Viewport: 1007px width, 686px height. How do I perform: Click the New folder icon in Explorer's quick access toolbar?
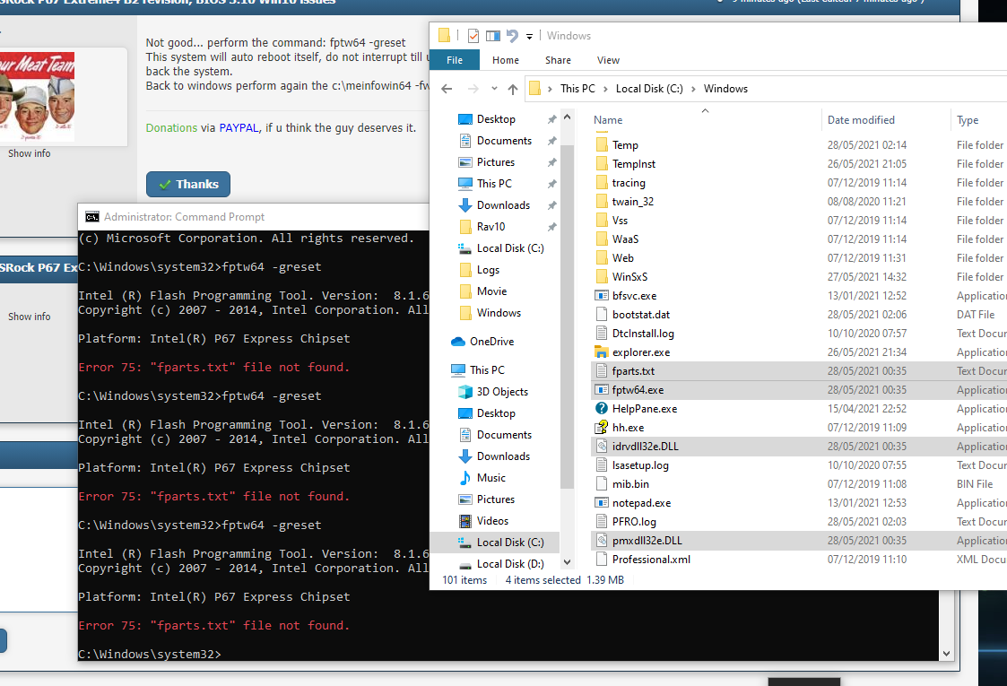pos(493,36)
